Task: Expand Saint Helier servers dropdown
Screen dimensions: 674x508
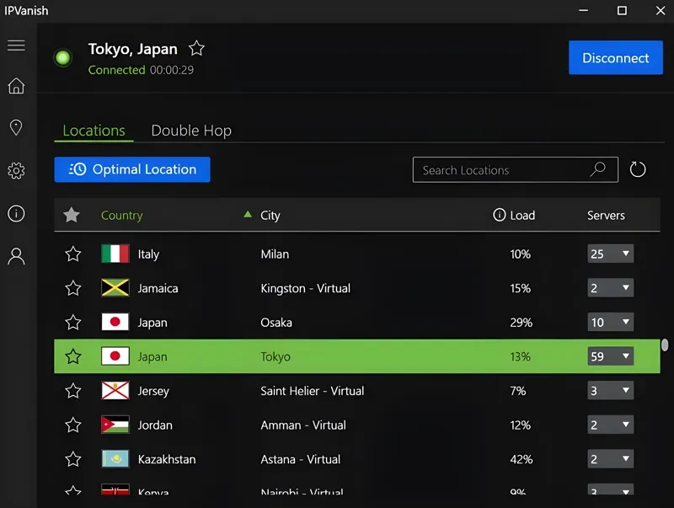Action: point(610,391)
